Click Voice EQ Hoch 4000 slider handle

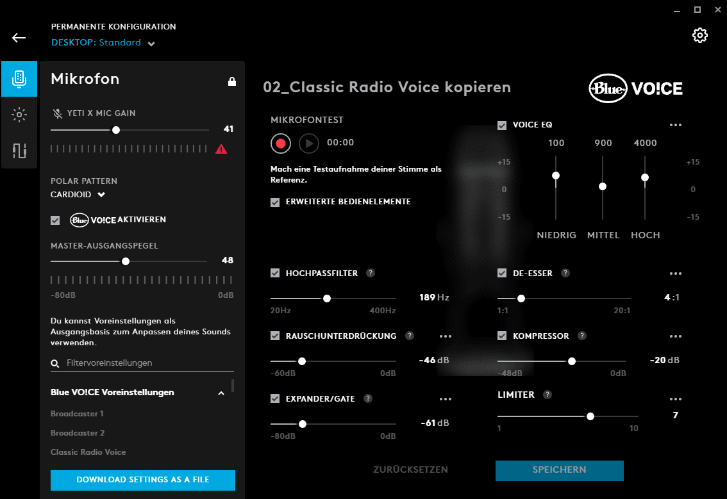[644, 177]
